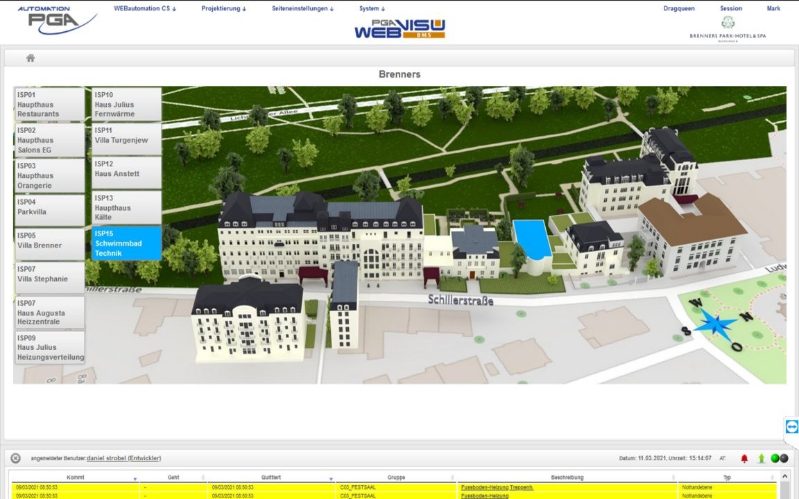The width and height of the screenshot is (799, 499).
Task: Open ISP01 Haupthaus Restaurants
Action: 49,105
